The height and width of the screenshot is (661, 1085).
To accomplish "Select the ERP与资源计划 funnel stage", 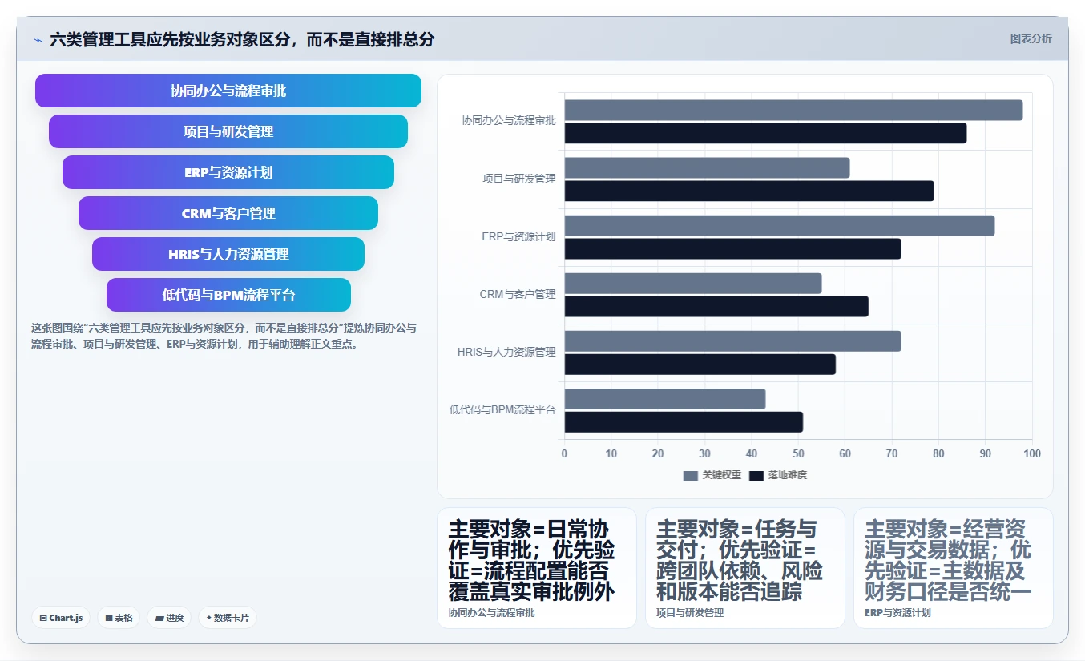I will 228,172.
